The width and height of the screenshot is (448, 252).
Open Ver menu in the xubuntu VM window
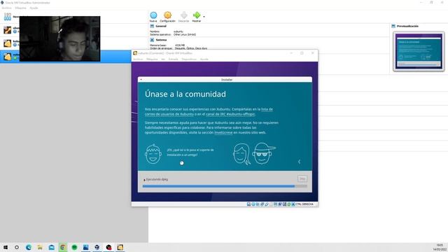pos(163,59)
